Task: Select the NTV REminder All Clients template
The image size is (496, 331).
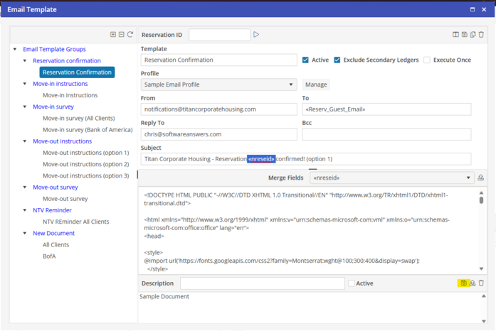Action: click(x=75, y=222)
